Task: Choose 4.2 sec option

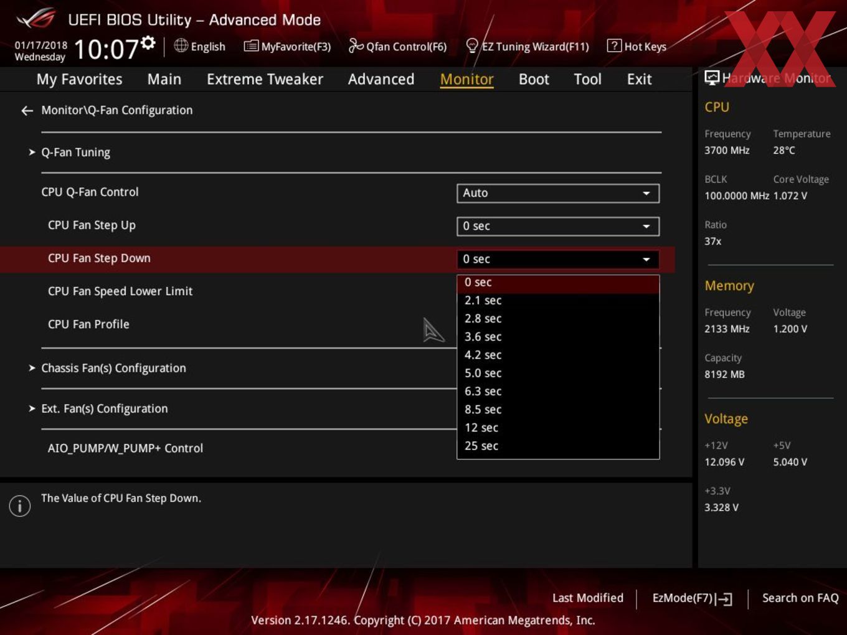Action: pos(558,355)
